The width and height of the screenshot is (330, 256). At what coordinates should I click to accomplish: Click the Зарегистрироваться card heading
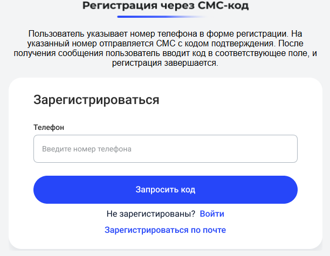click(96, 100)
